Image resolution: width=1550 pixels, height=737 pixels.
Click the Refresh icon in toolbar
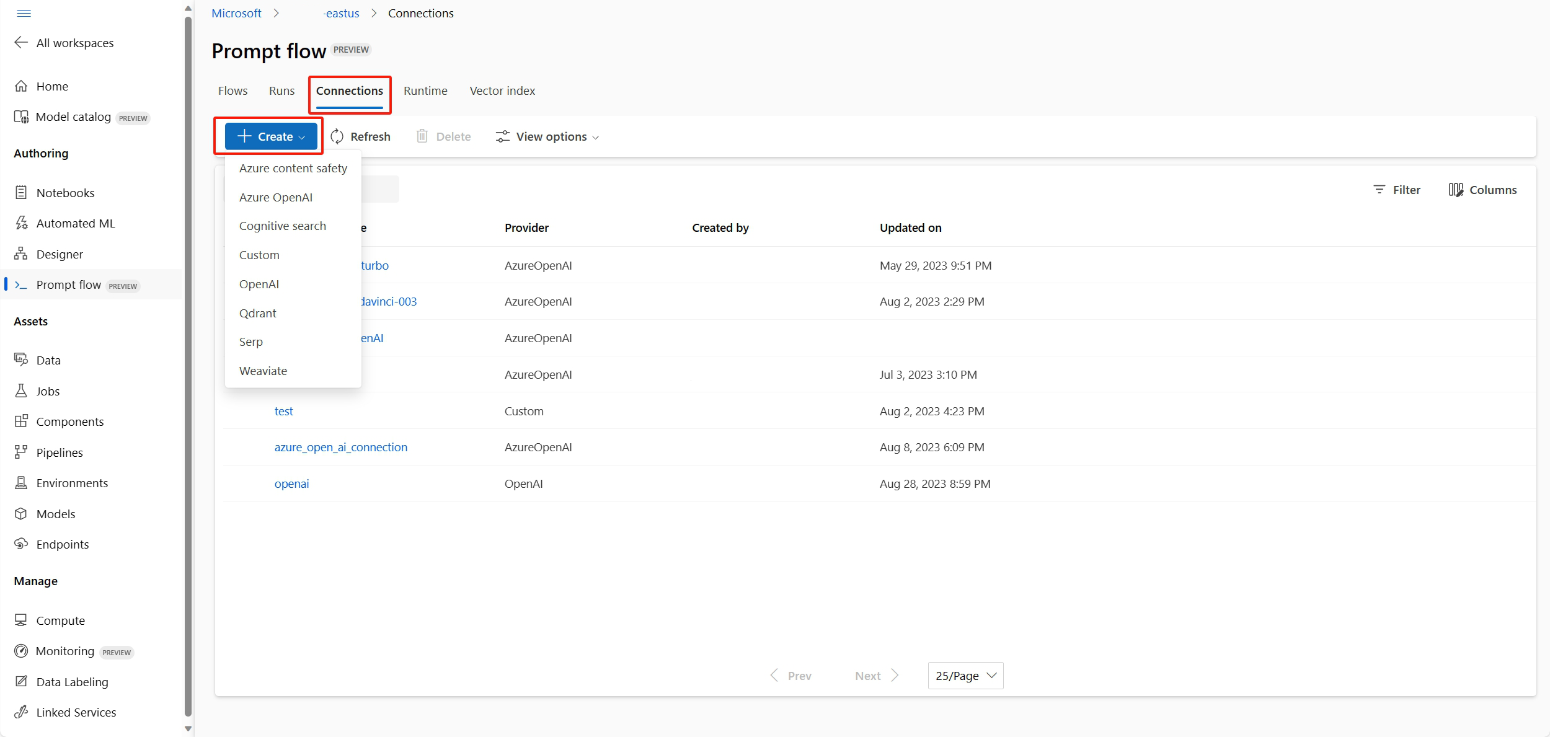coord(337,136)
